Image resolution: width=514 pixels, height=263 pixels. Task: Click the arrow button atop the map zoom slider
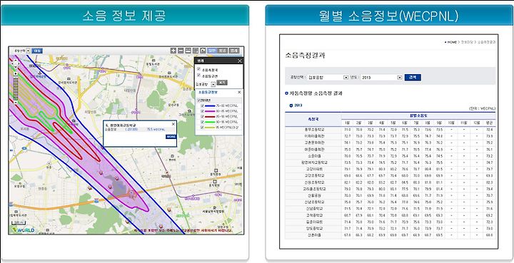(x=15, y=74)
